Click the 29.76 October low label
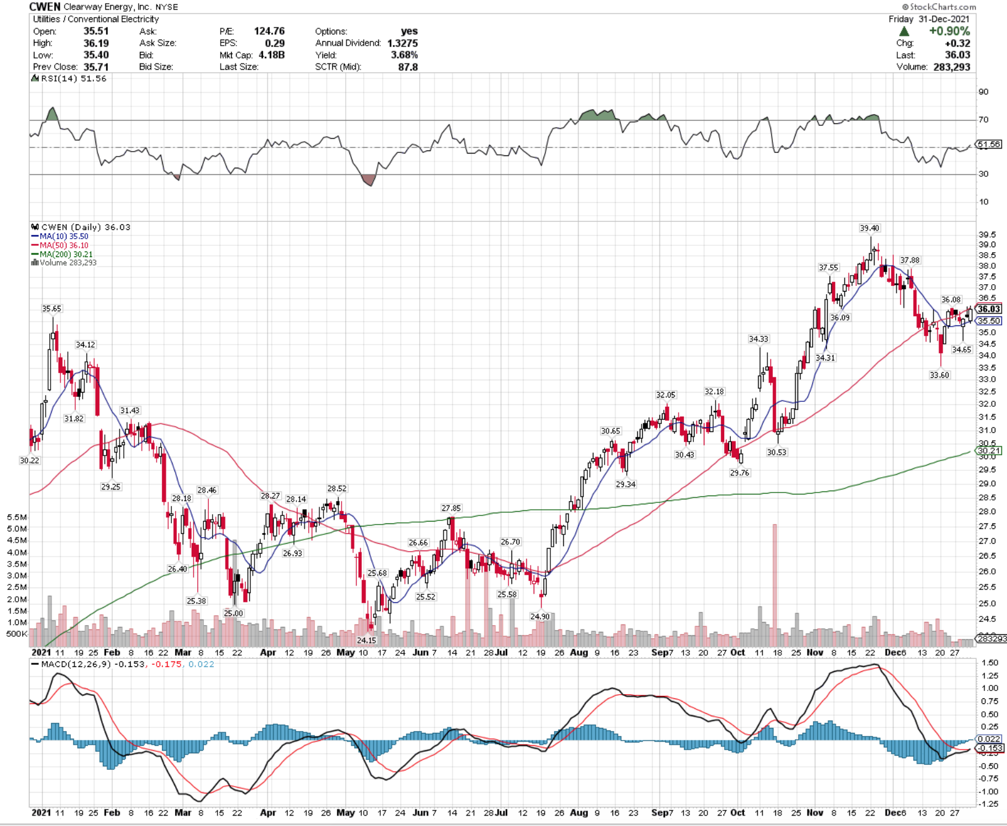This screenshot has width=1007, height=826. point(740,473)
